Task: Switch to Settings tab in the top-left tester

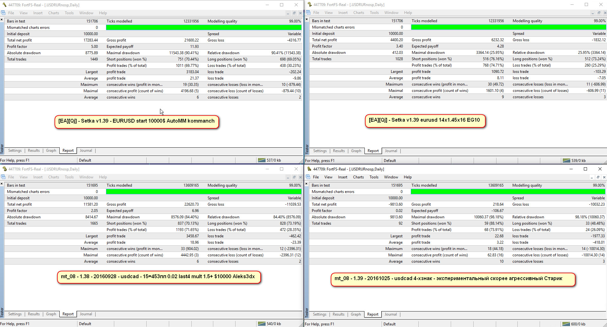Action: click(15, 151)
